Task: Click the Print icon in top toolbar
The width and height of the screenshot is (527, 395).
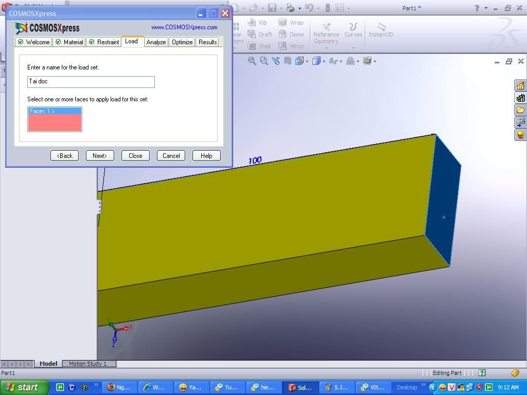Action: [x=290, y=8]
